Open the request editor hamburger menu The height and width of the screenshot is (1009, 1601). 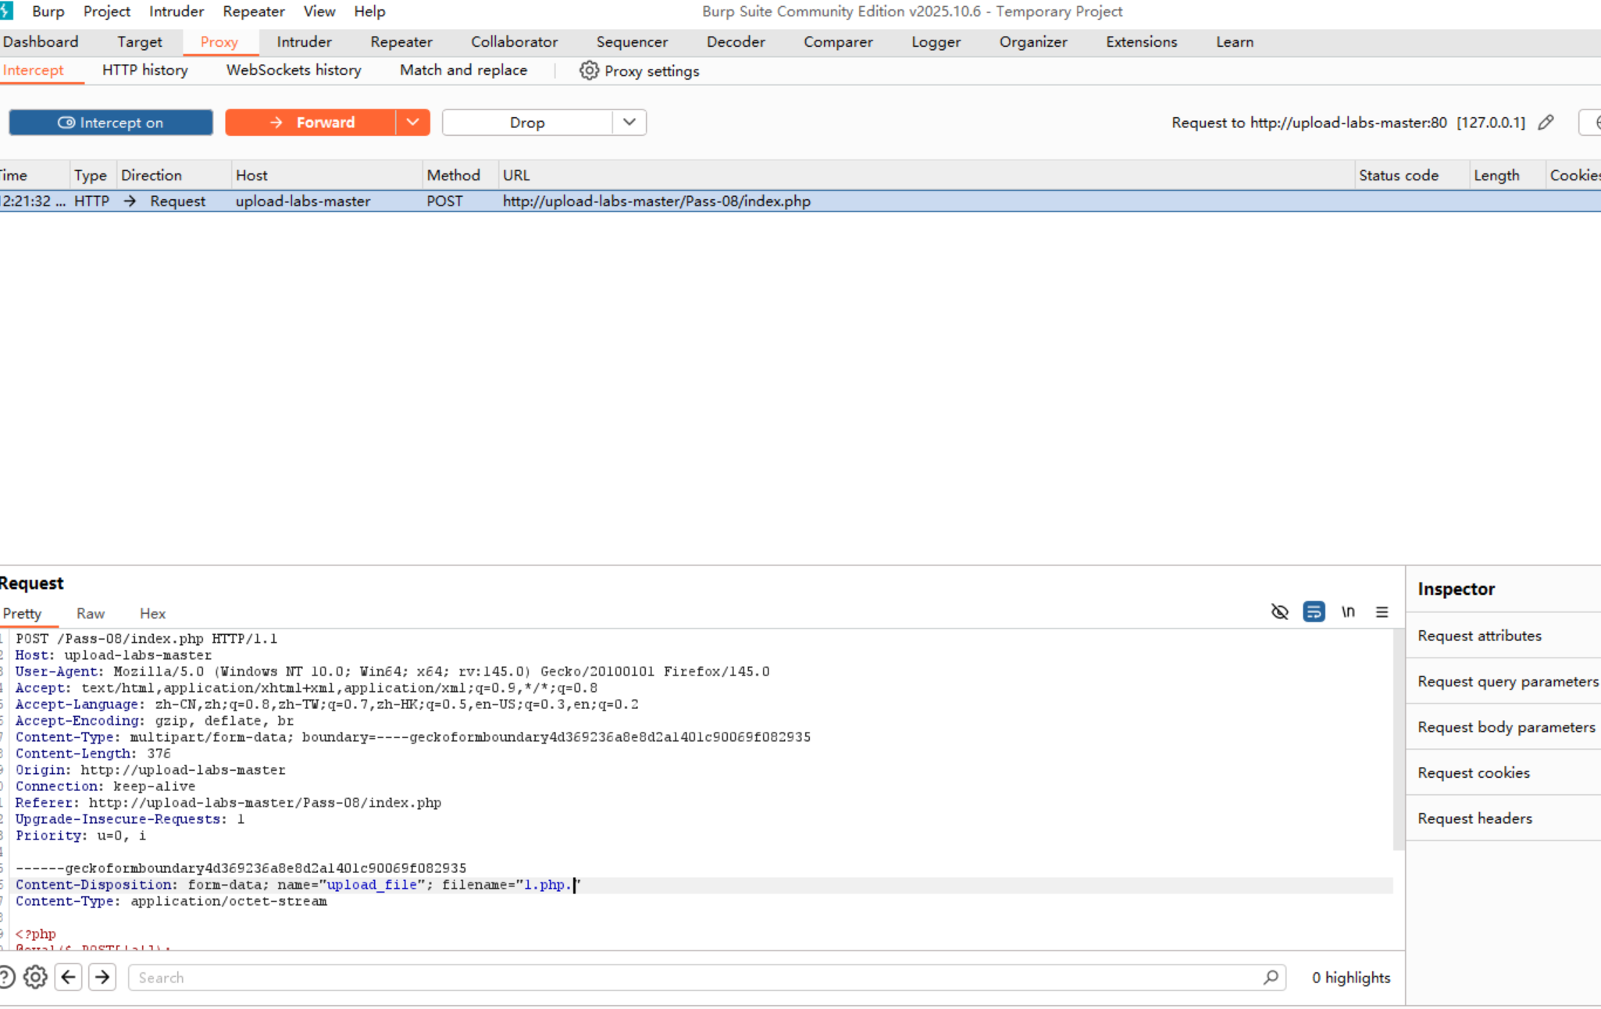(1382, 611)
